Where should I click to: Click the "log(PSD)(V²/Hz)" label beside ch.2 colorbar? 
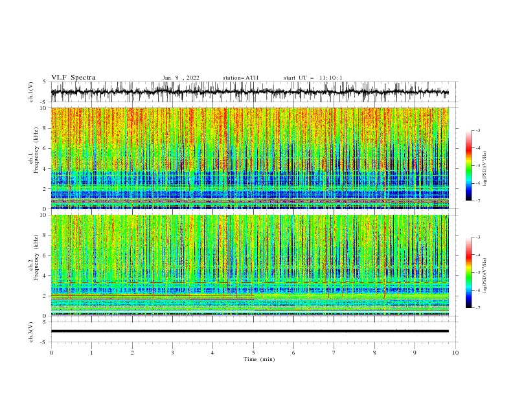484,276
